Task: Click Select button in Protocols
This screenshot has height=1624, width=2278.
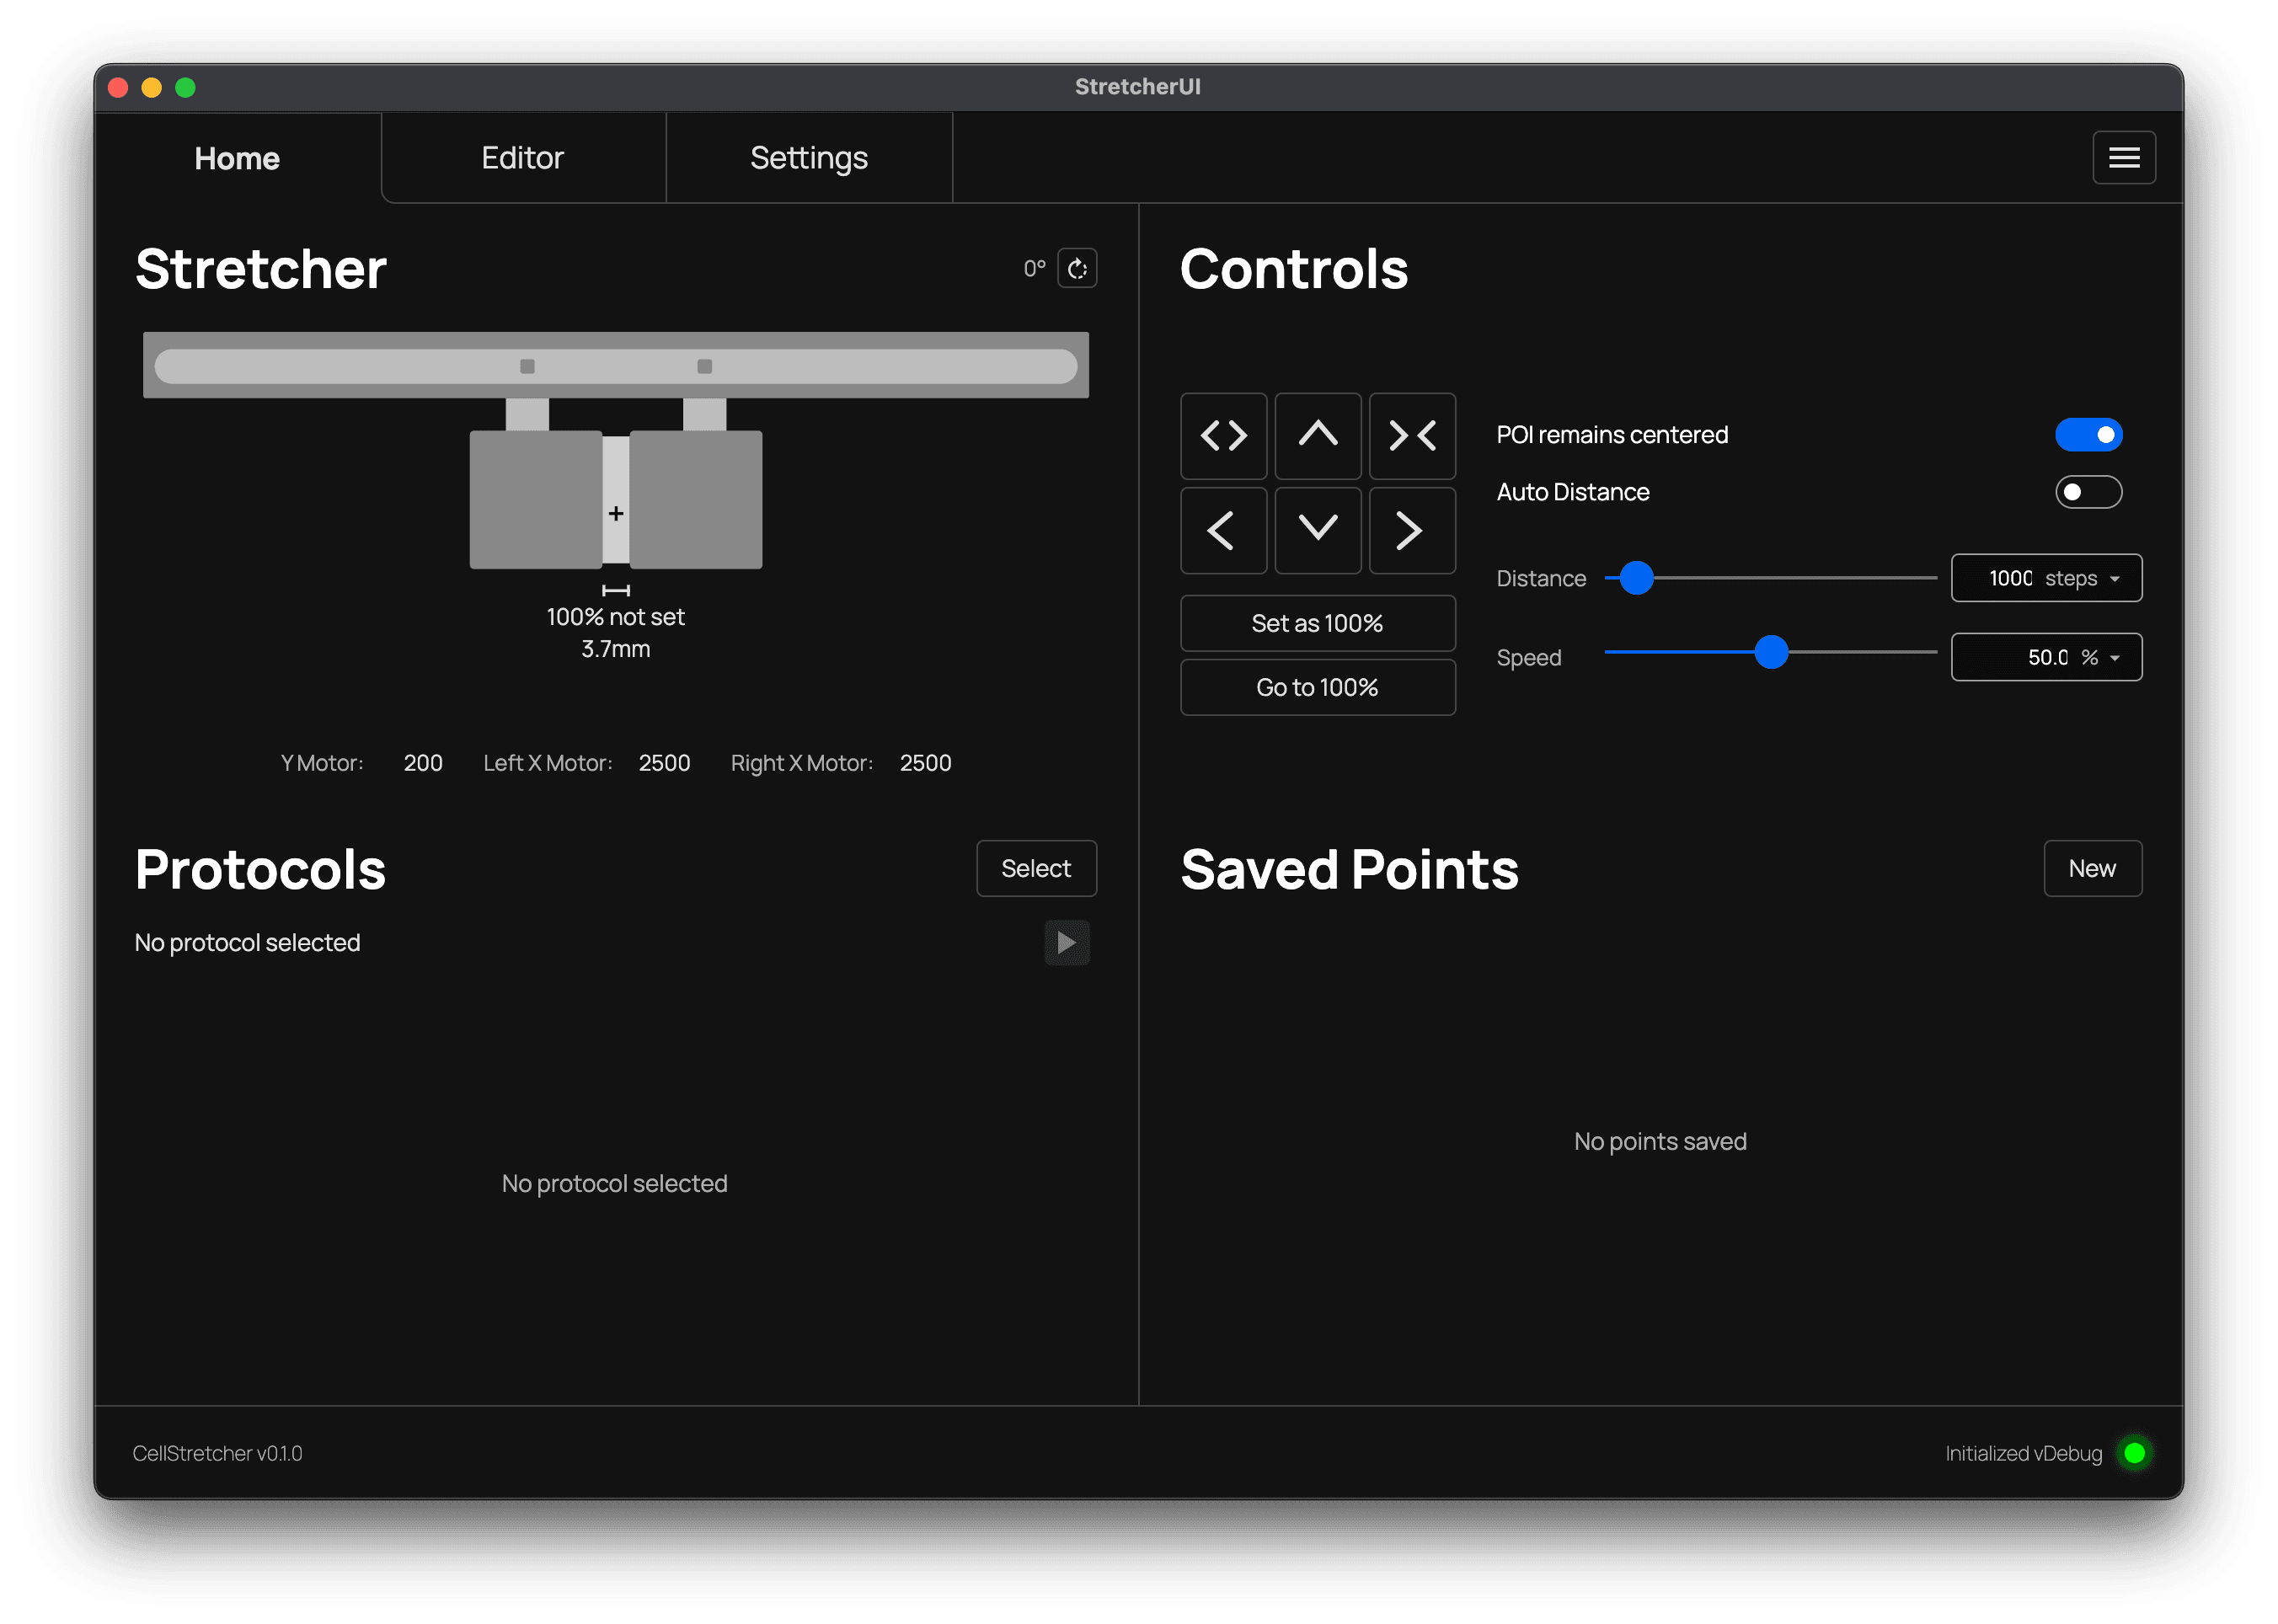Action: tap(1036, 868)
